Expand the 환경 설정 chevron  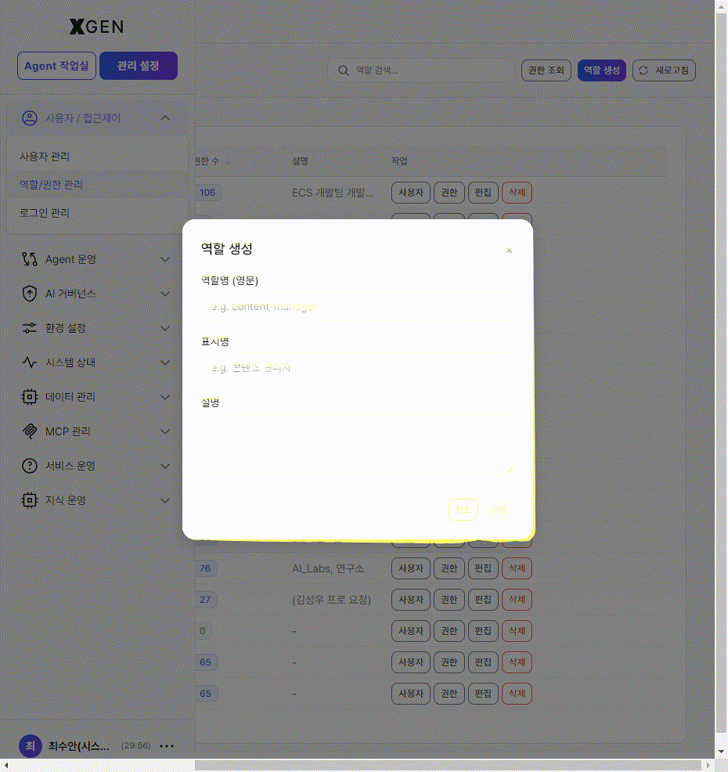coord(165,328)
